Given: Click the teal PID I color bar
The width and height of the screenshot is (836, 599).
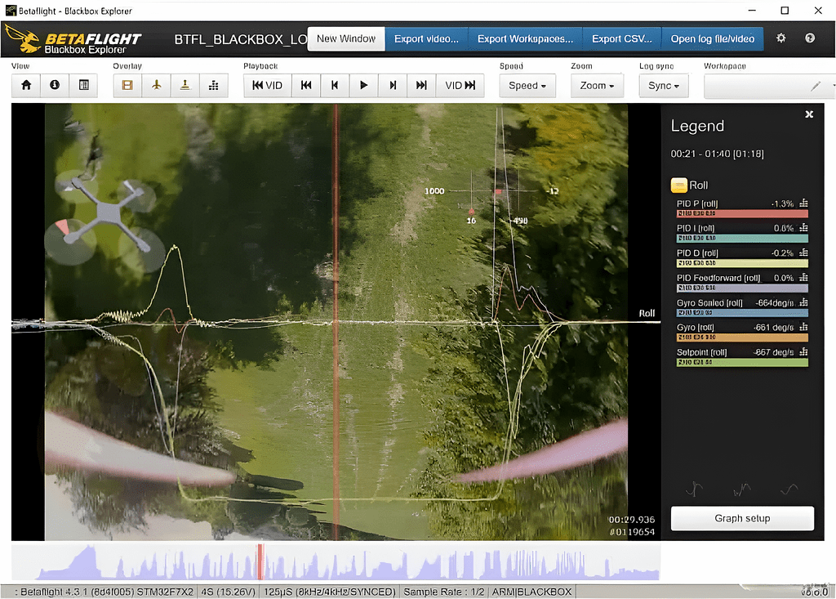Looking at the screenshot, I should (x=742, y=238).
